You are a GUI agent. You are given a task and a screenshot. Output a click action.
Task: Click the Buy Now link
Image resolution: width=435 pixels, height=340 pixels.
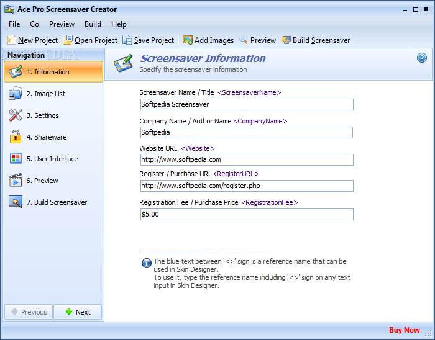404,329
